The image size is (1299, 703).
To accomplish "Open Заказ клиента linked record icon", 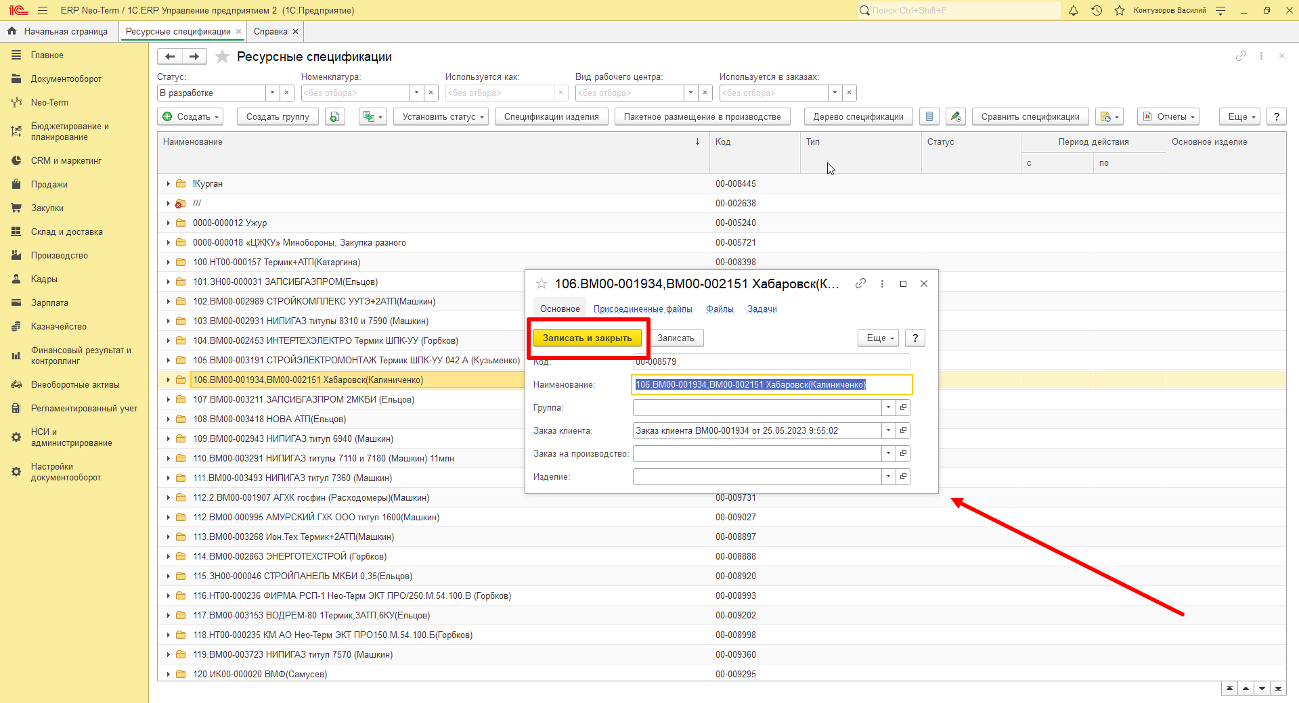I will [903, 430].
